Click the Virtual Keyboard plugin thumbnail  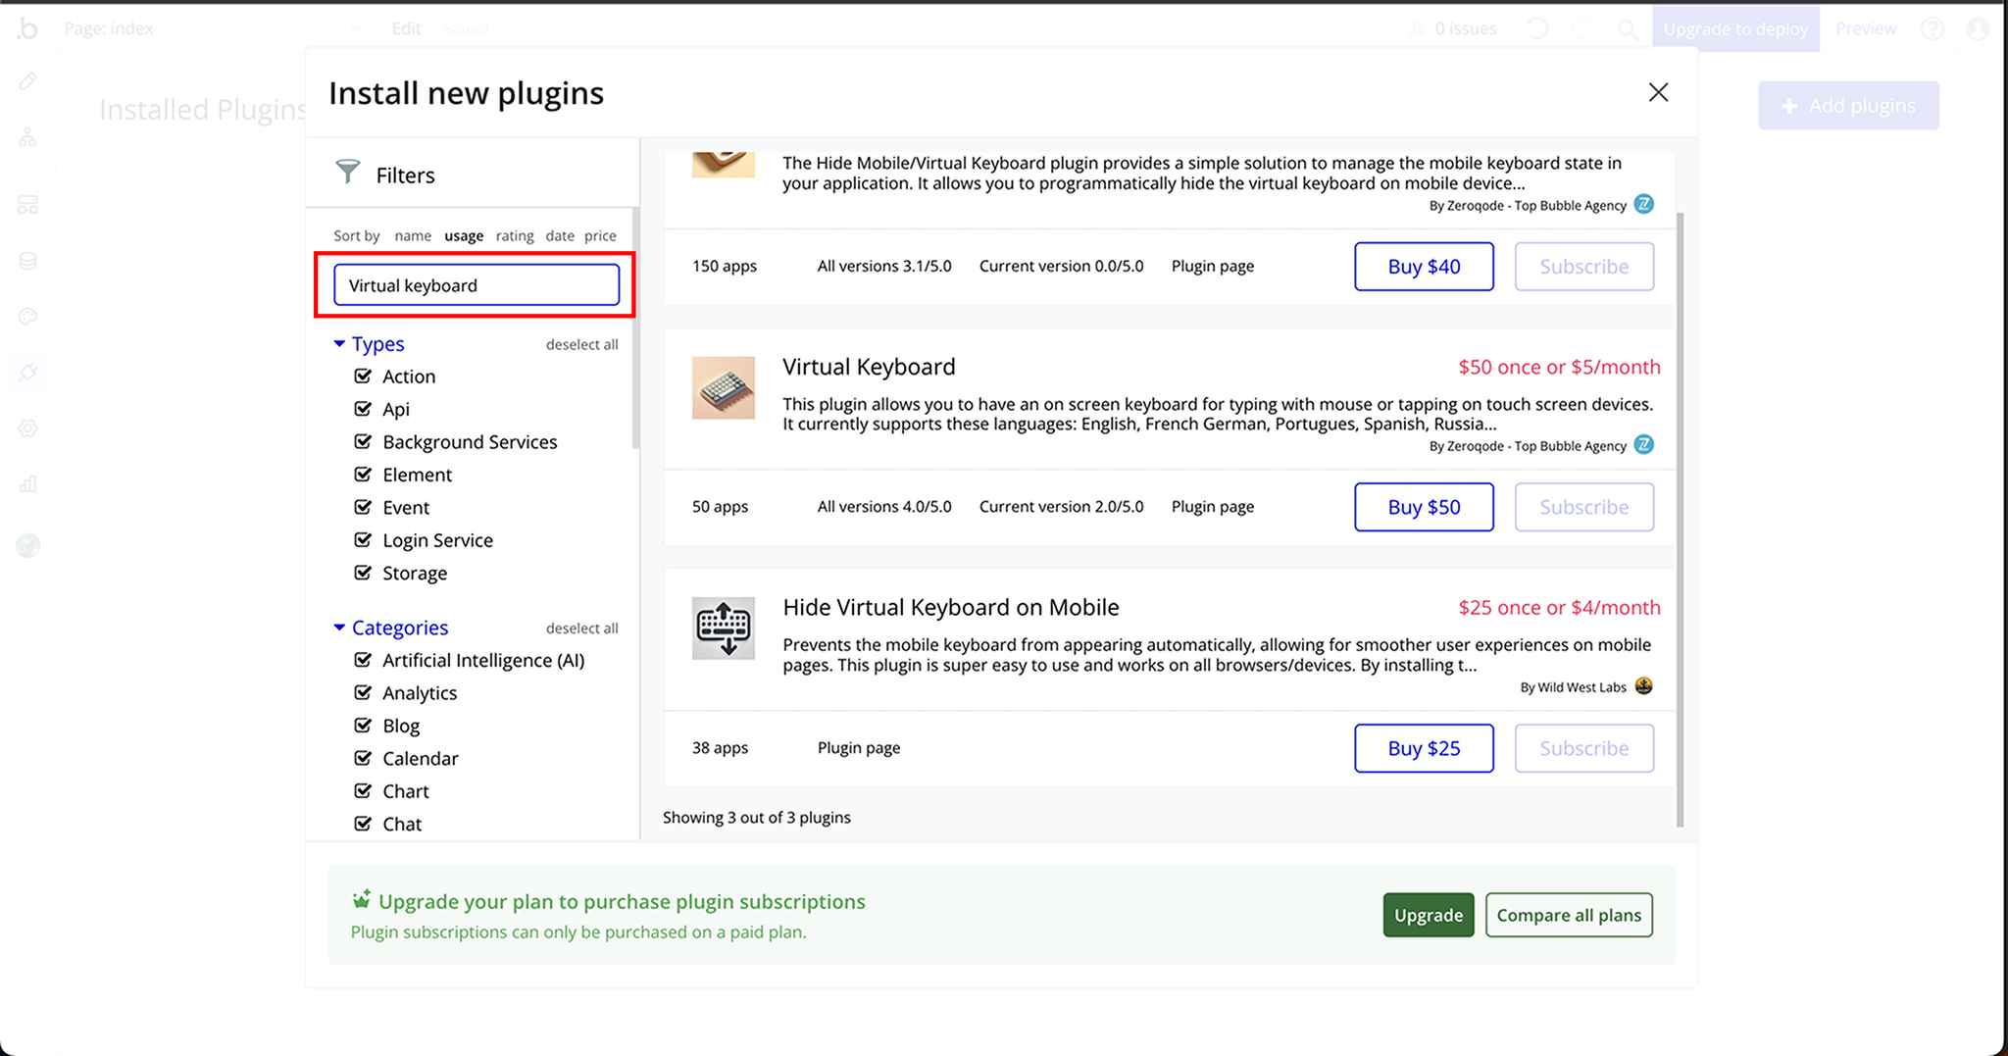[x=723, y=387]
